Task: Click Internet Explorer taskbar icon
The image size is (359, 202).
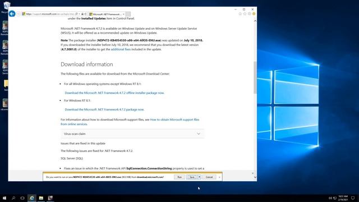Action: click(32, 198)
